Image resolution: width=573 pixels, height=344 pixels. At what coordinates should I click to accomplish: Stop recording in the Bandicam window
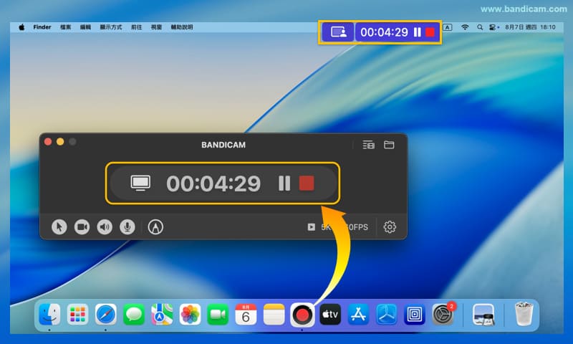click(307, 183)
